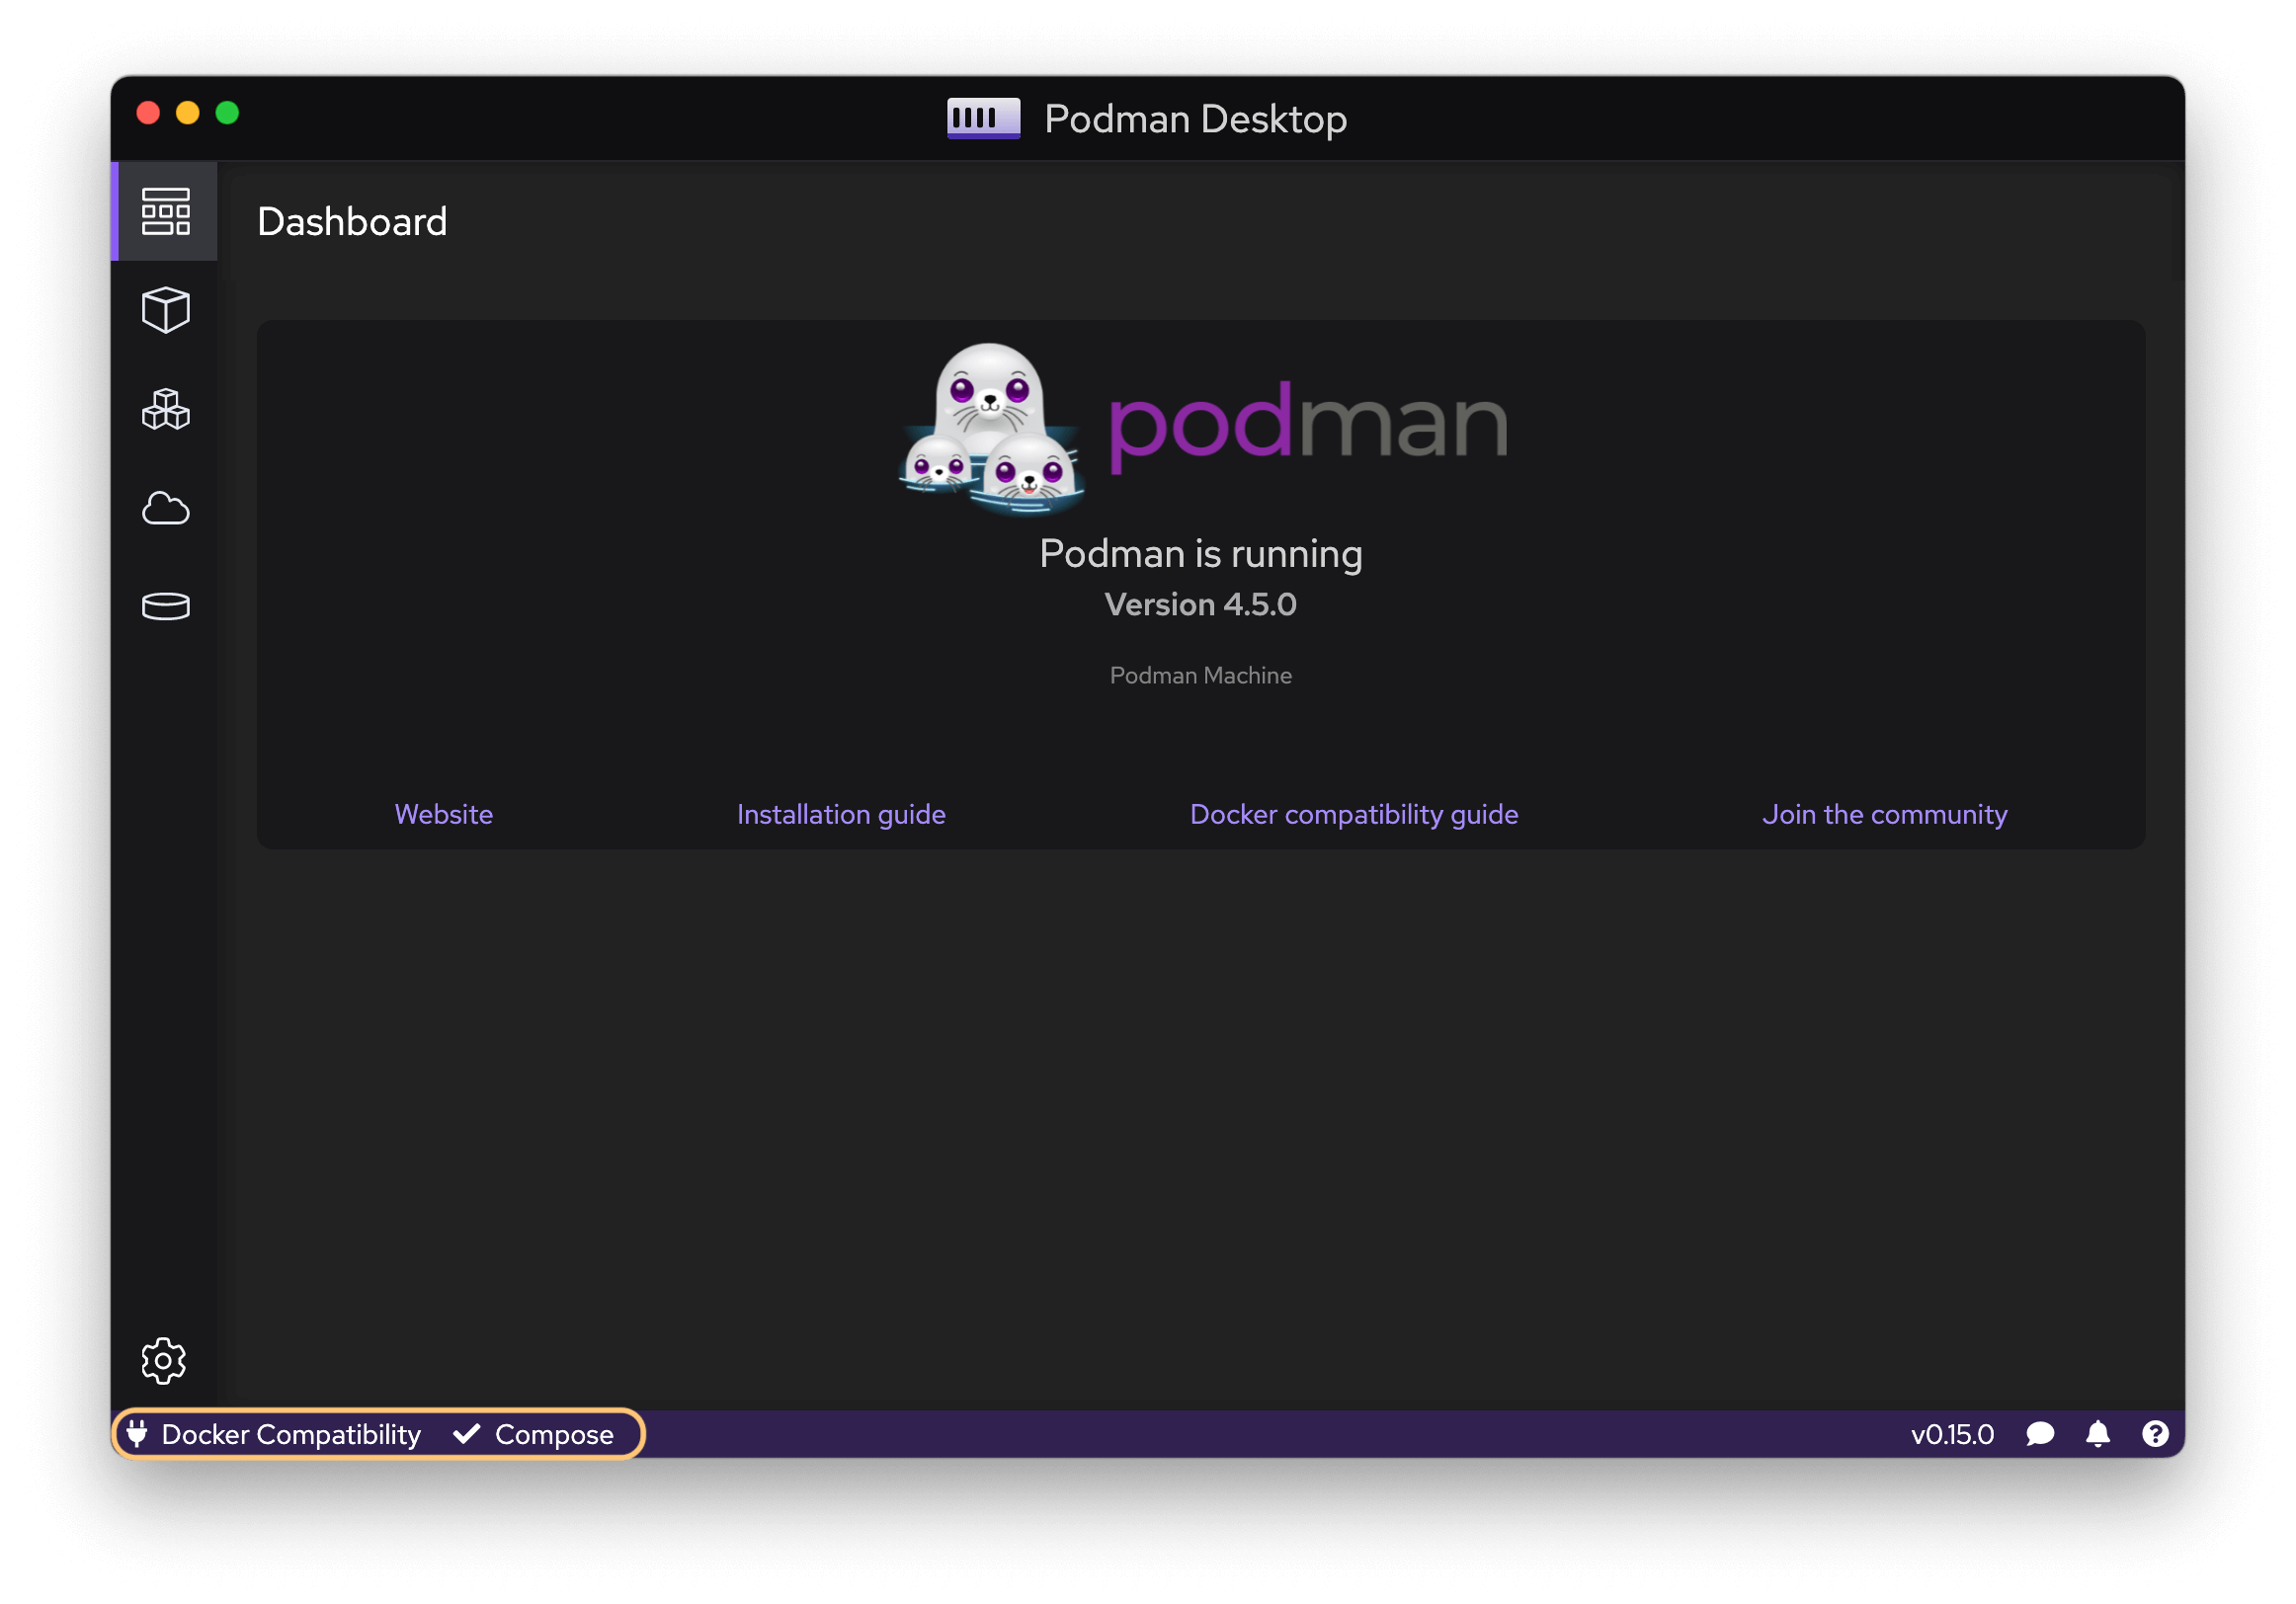Click the Compose checkmark icon
The width and height of the screenshot is (2296, 1604).
click(467, 1434)
